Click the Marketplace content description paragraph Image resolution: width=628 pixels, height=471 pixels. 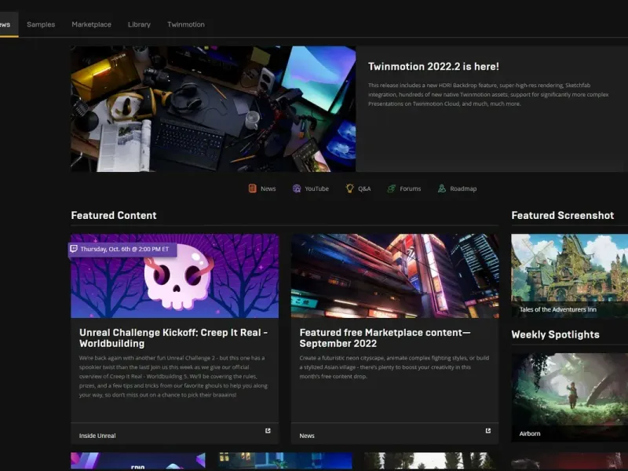394,367
